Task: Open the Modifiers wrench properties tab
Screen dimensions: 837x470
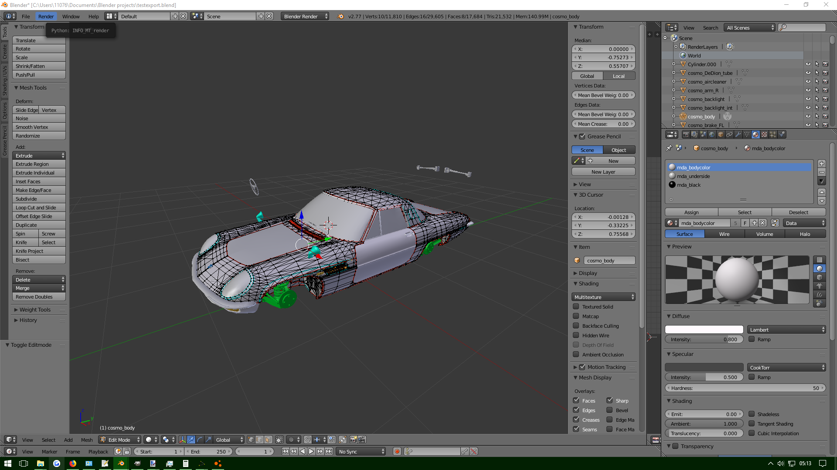Action: [738, 134]
